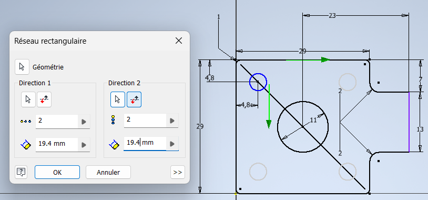Screen dimensions: 428x200
Task: Cancel the dialog with Annuler
Action: point(108,172)
